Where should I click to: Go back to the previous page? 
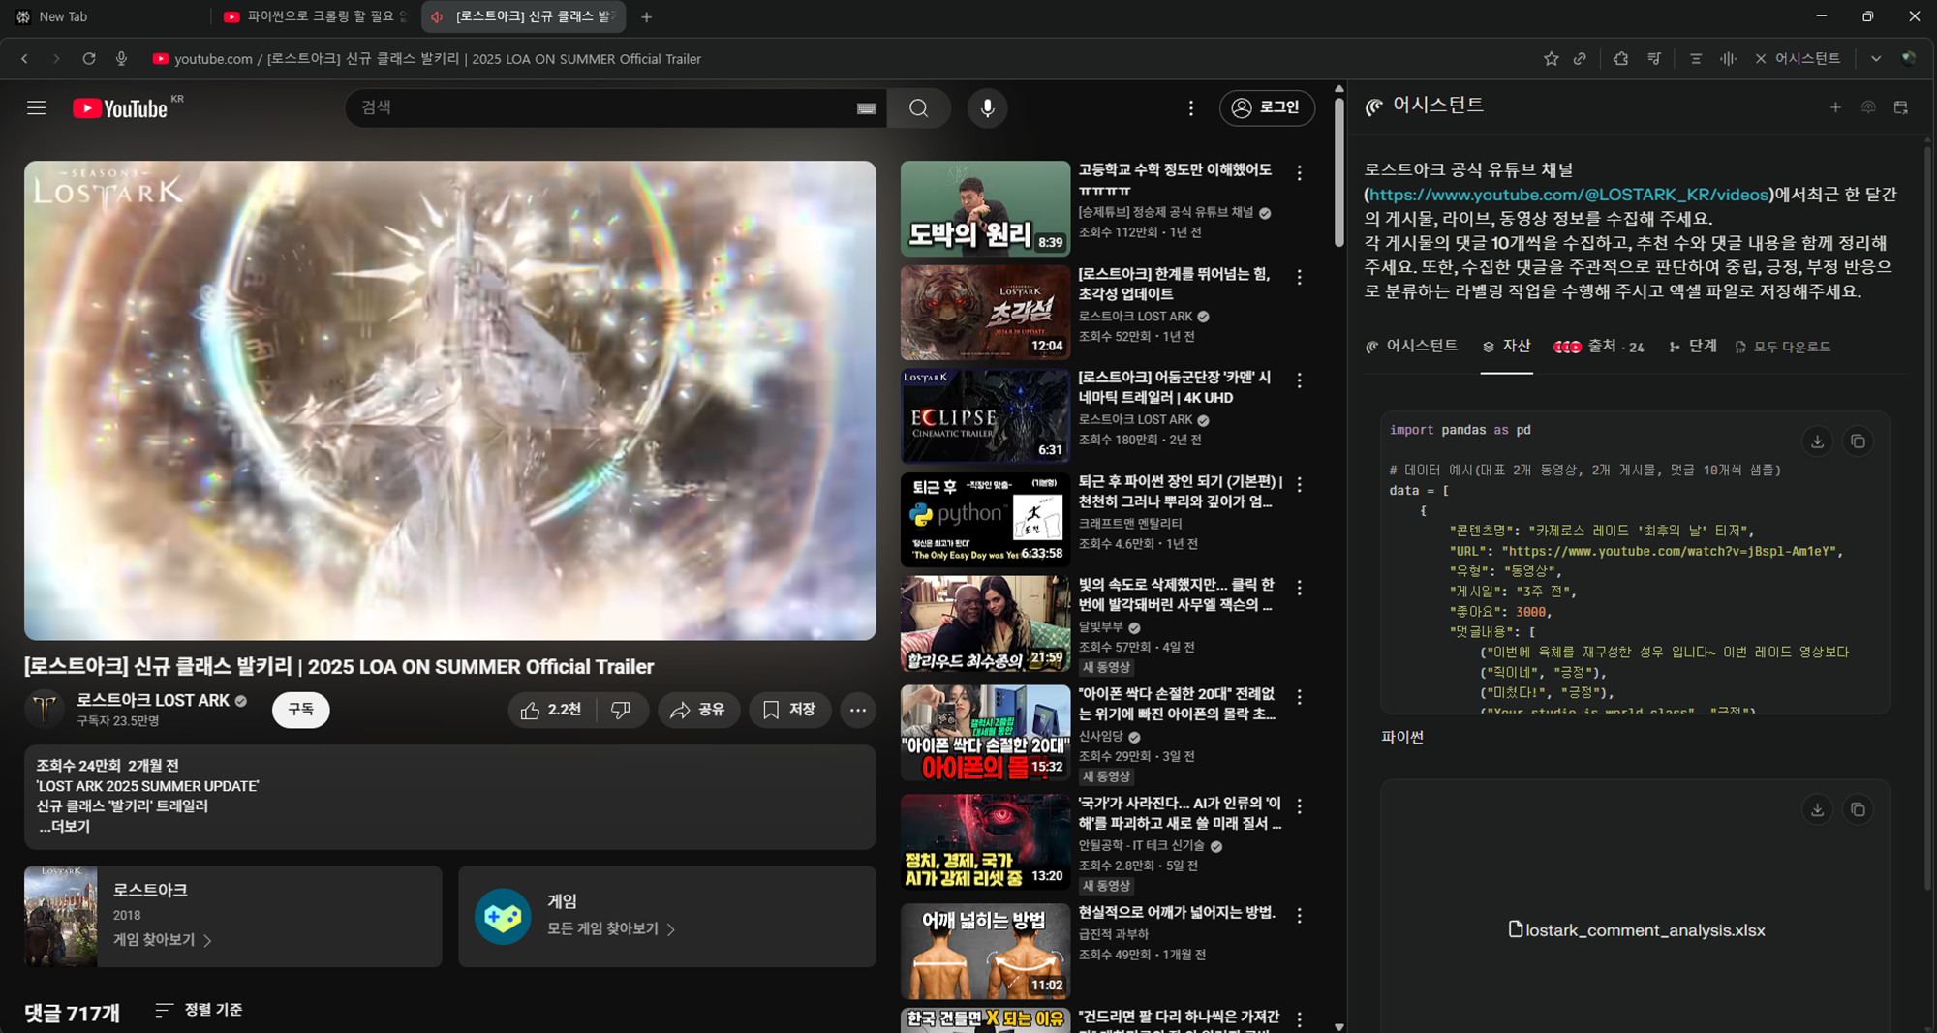coord(24,59)
